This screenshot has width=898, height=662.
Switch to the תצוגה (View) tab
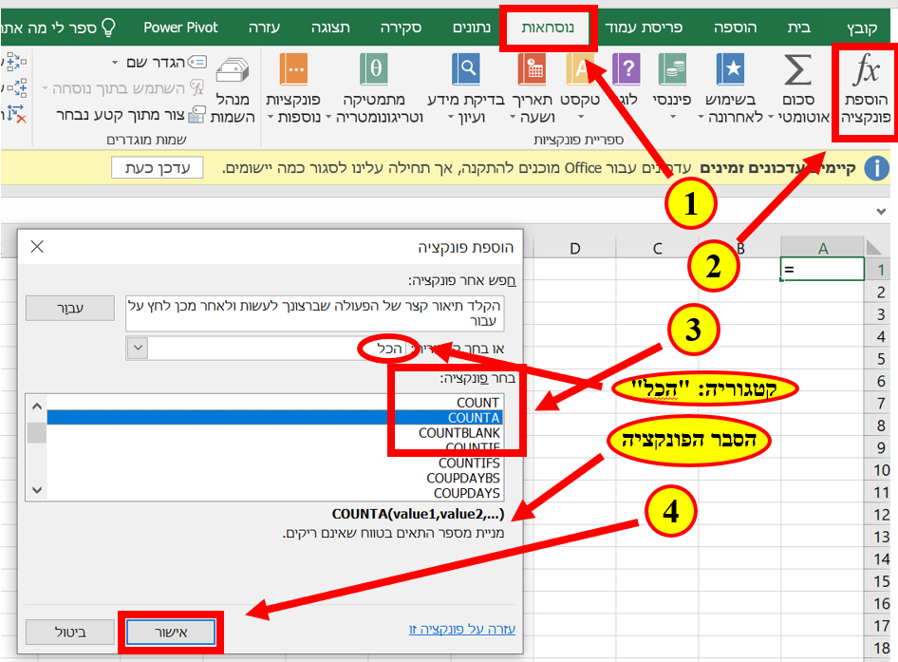(330, 28)
